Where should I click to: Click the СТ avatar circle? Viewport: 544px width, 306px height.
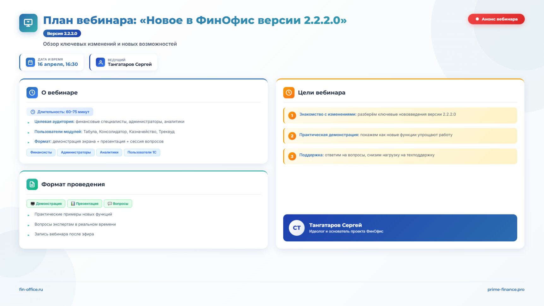pos(297,228)
